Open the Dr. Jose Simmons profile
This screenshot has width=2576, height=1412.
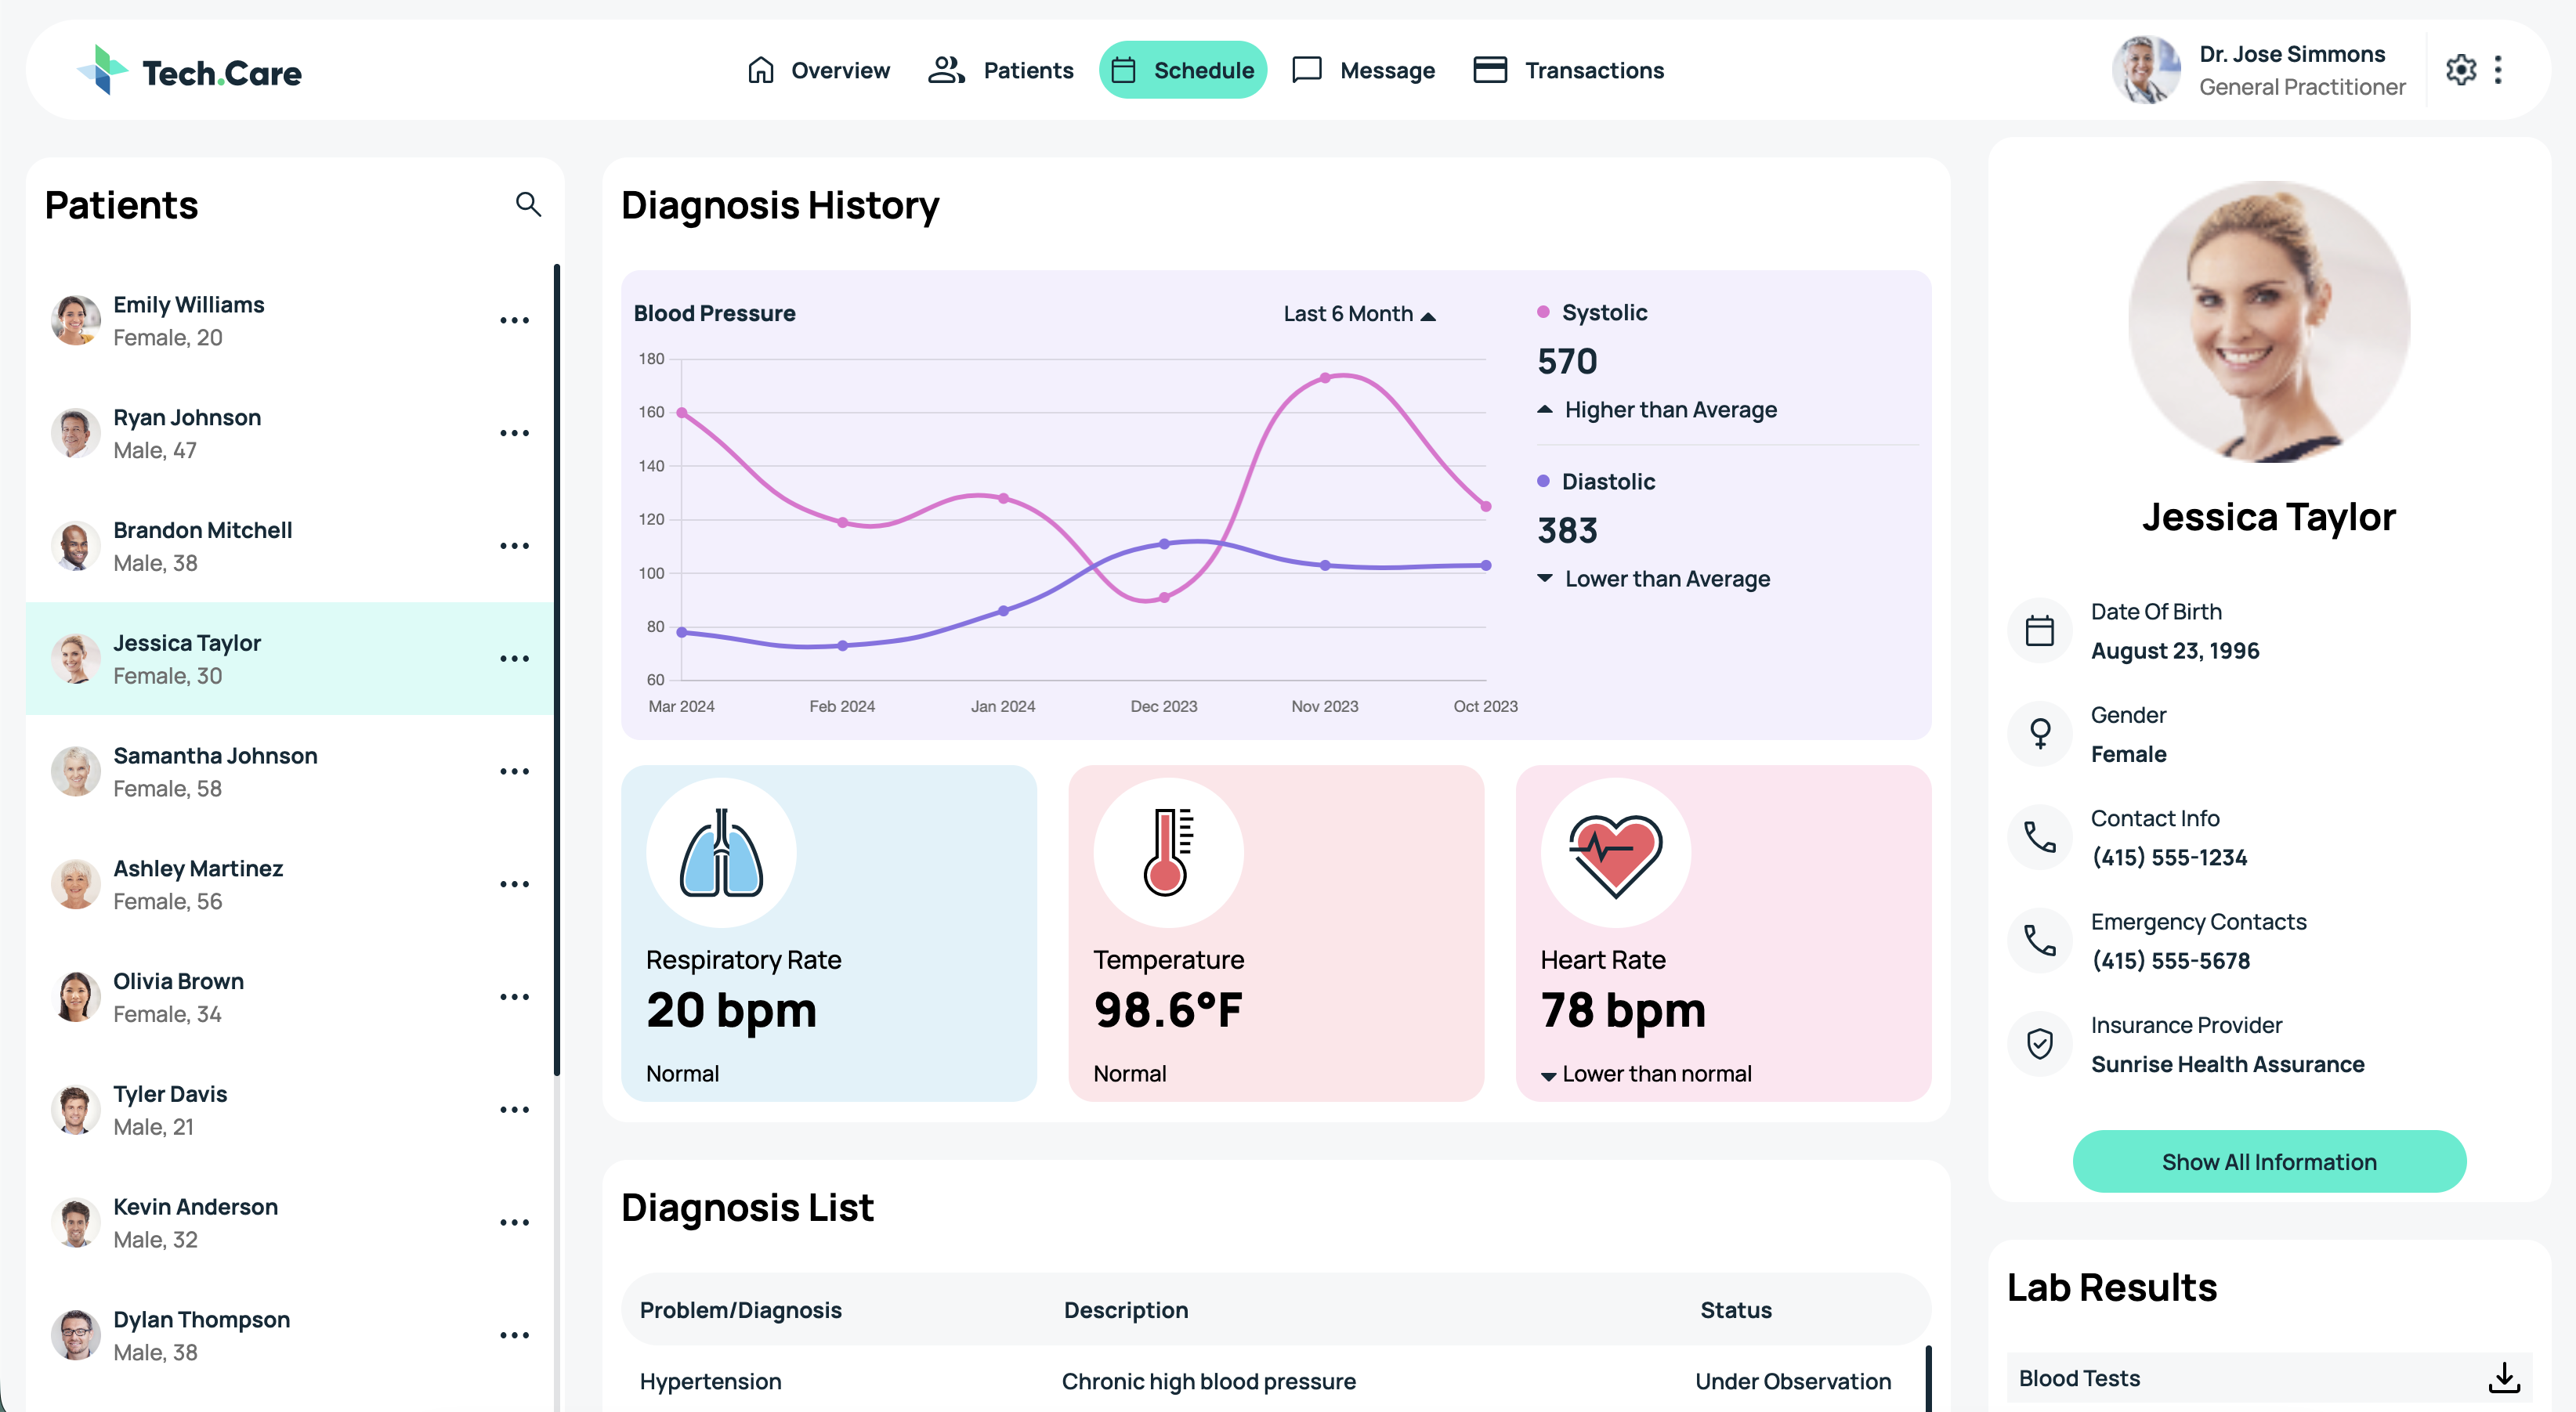[x=2259, y=70]
